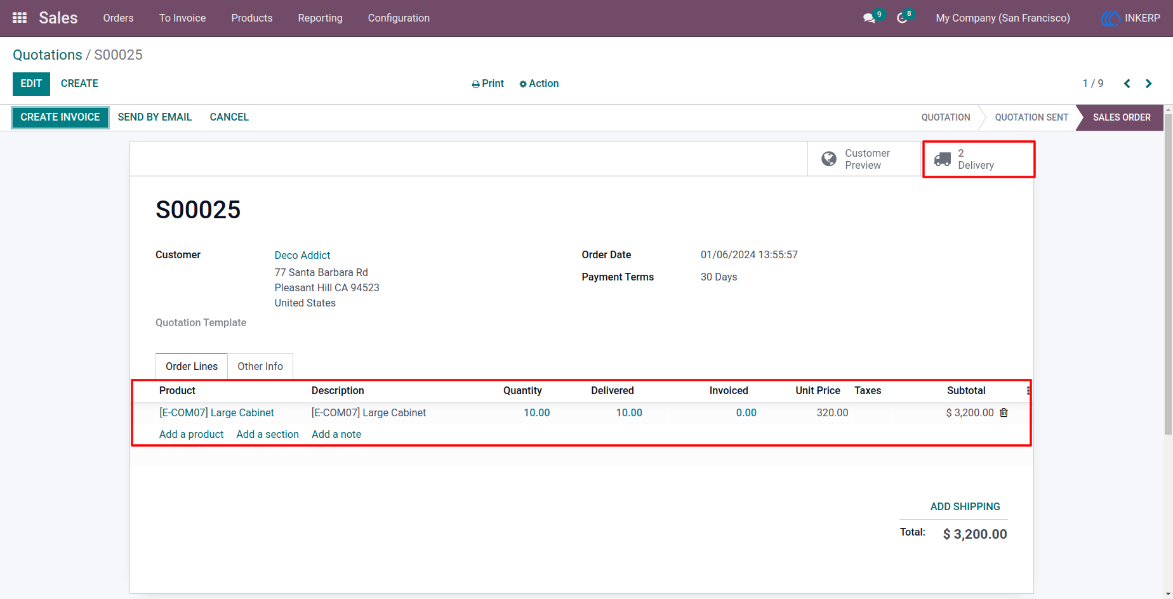The height and width of the screenshot is (599, 1173).
Task: Select the QUOTATION SENT status stage
Action: [x=1031, y=117]
